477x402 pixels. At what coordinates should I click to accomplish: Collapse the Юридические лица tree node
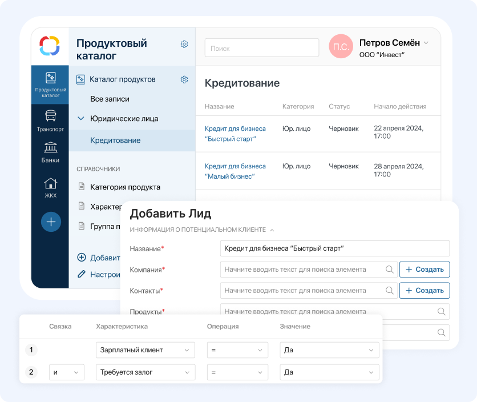click(80, 119)
